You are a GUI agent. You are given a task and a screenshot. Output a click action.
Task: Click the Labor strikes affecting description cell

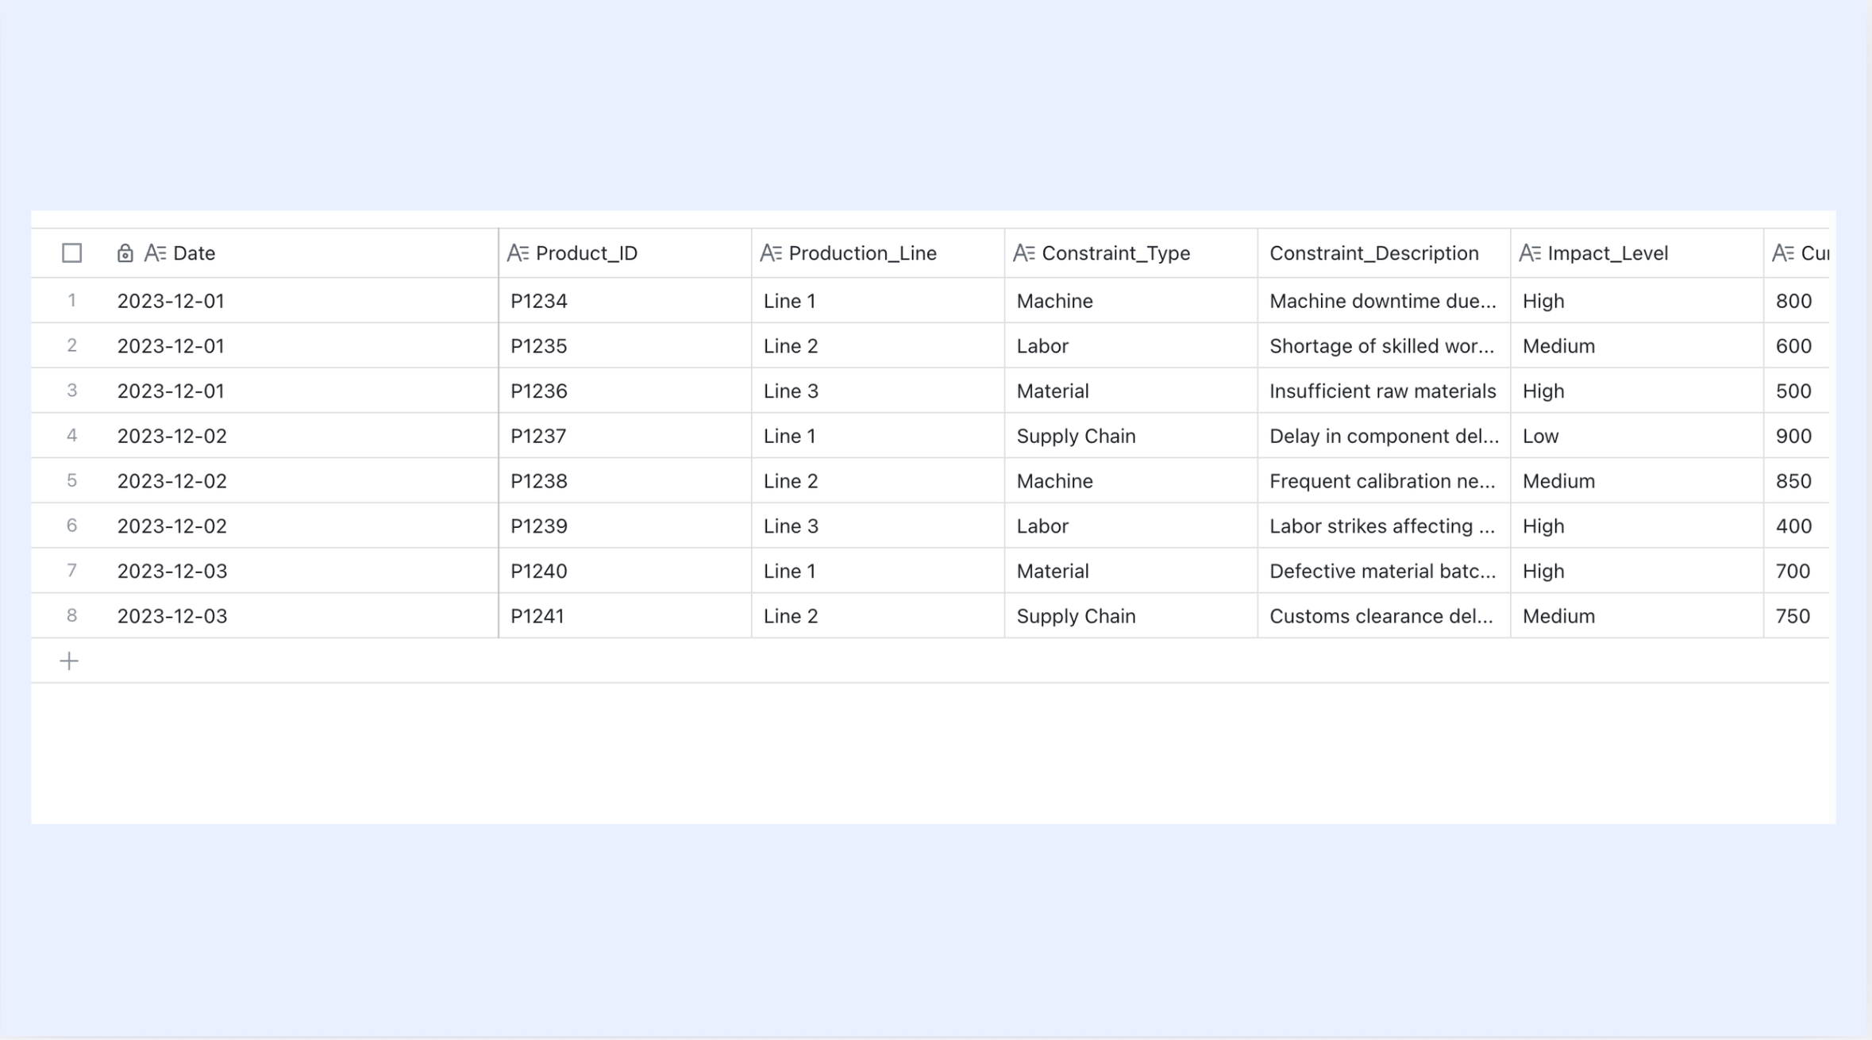coord(1384,526)
